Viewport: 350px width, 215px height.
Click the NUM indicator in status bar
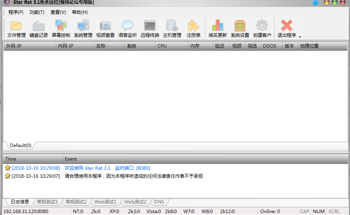(x=319, y=212)
